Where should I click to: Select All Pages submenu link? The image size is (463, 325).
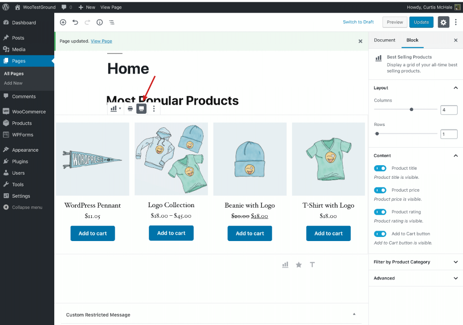(14, 74)
